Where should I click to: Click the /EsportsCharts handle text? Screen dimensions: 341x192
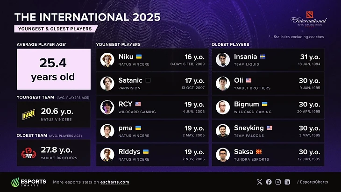[x=313, y=182]
